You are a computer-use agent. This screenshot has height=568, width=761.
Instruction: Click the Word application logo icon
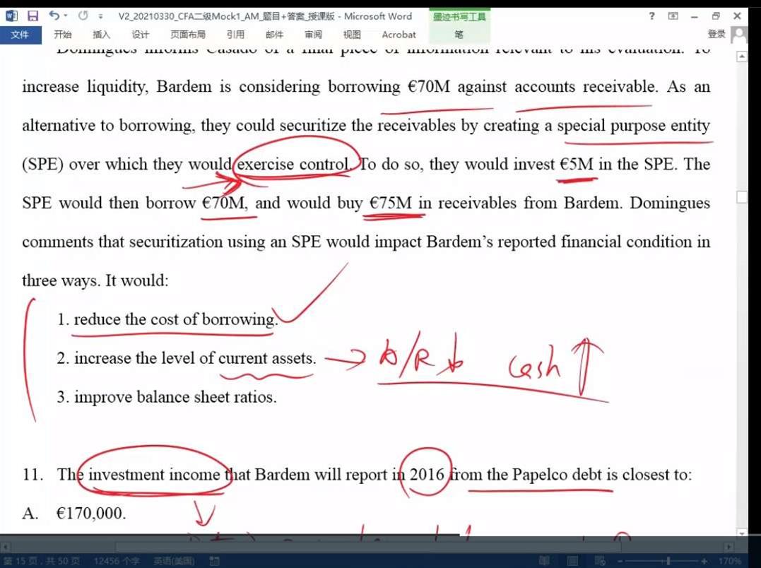tap(11, 16)
